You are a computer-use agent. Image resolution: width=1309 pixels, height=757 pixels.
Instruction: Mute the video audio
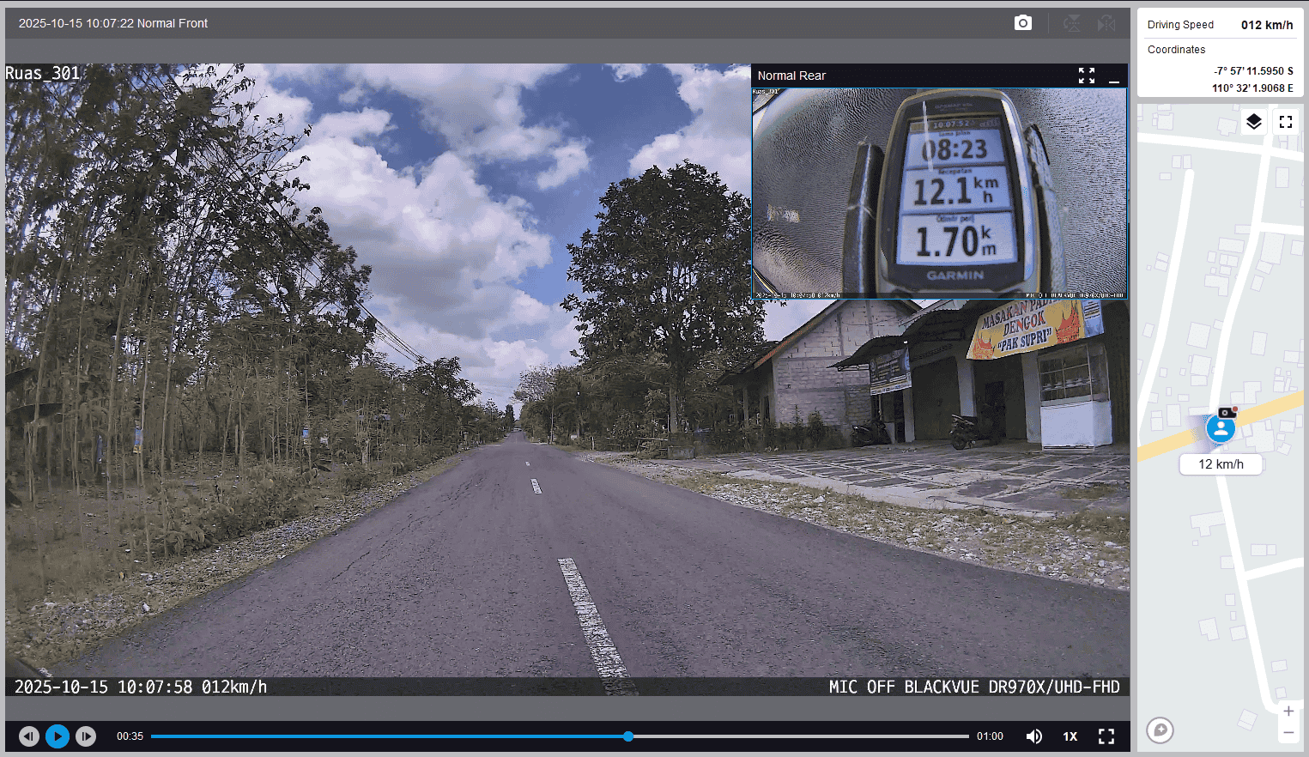(1034, 736)
